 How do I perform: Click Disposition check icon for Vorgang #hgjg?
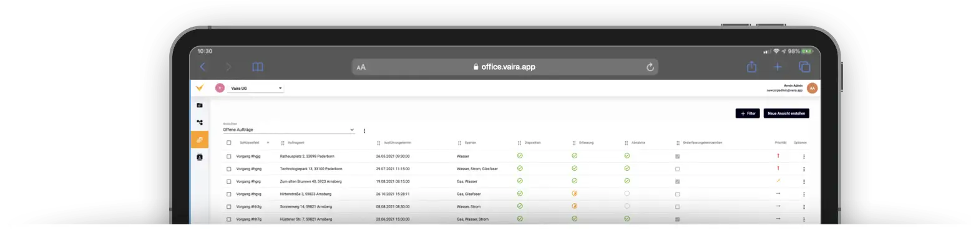tap(520, 156)
